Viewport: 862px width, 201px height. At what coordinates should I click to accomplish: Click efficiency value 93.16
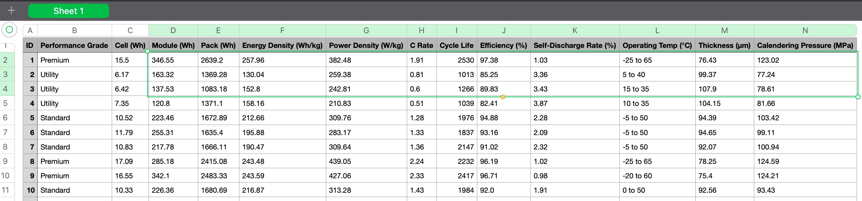pyautogui.click(x=504, y=133)
